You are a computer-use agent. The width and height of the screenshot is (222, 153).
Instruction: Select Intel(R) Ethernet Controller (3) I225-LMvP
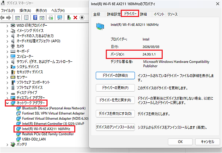click(50, 124)
